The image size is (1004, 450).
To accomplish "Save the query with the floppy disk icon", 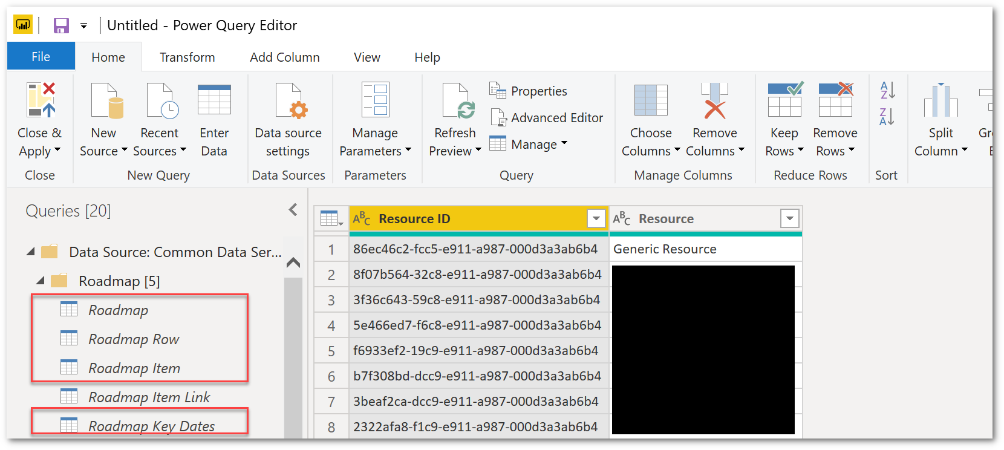I will coord(61,25).
